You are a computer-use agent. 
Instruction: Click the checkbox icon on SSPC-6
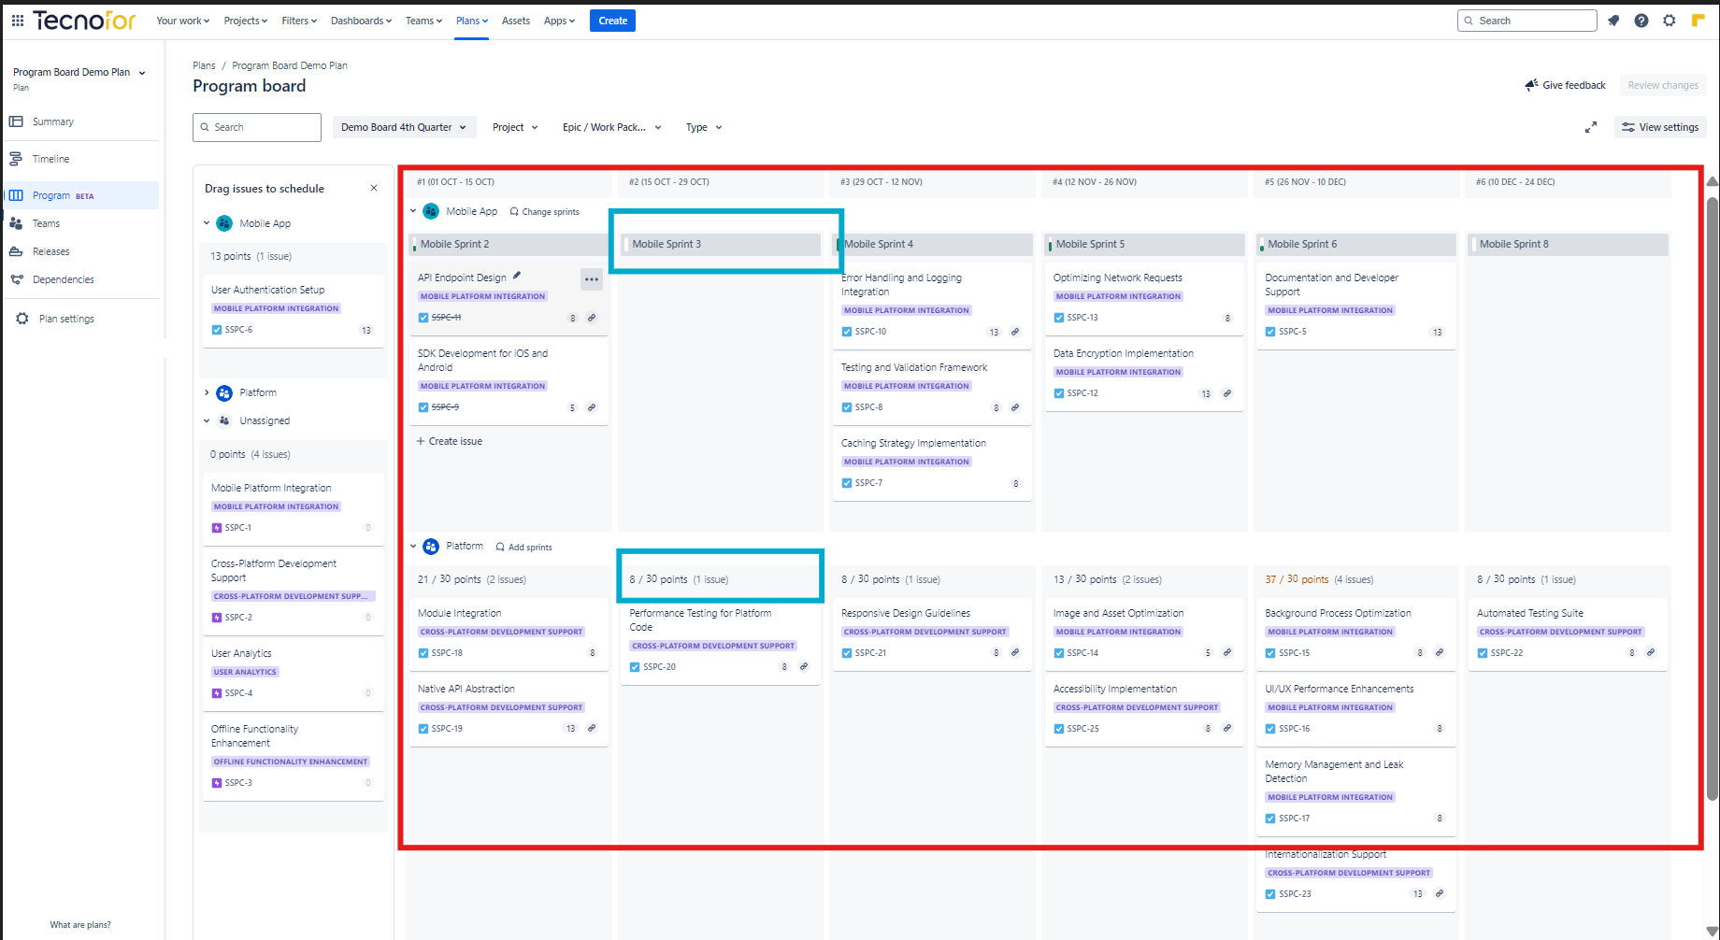(x=217, y=330)
